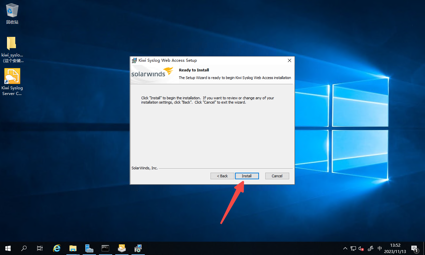Click the setup installer taskbar icon
425x255 pixels.
pyautogui.click(x=138, y=248)
